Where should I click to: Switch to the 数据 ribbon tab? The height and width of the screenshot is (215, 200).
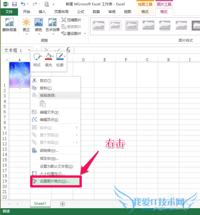(96, 12)
